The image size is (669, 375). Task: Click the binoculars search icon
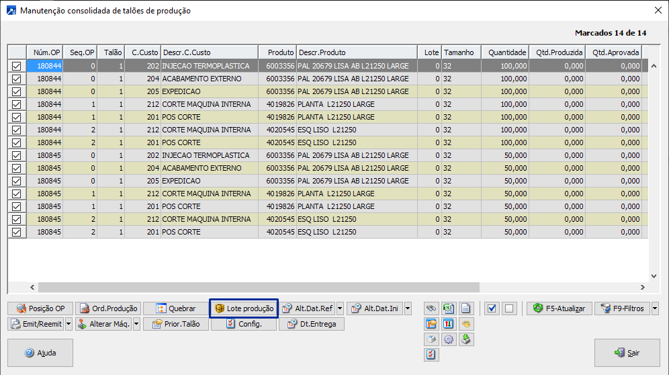[x=431, y=308]
